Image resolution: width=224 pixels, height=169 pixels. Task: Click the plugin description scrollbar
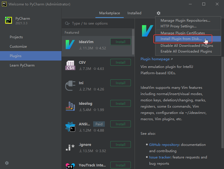coord(222,102)
